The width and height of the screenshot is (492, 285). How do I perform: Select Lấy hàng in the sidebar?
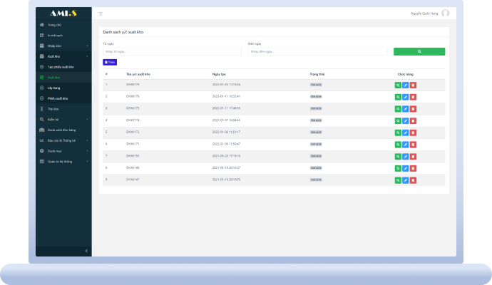coord(54,88)
